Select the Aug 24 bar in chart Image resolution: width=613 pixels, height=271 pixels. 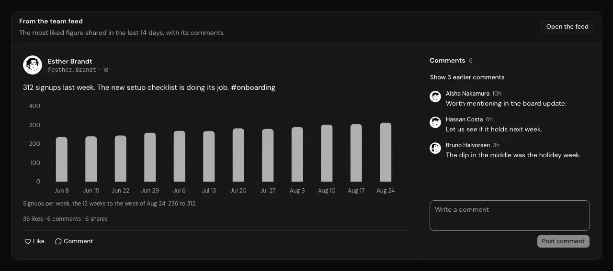pos(386,152)
